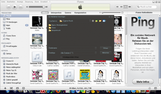Switch to Cover Flow view icon

point(130,7)
